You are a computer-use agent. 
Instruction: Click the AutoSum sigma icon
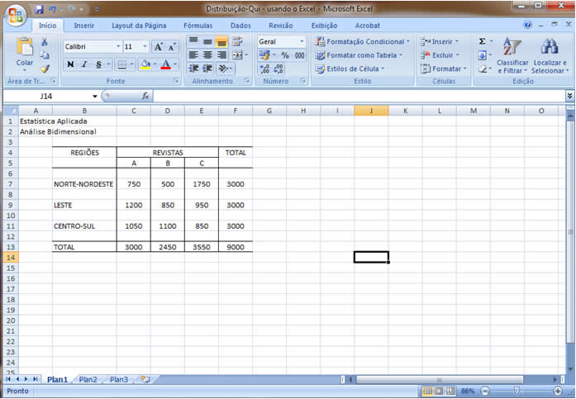[x=483, y=41]
